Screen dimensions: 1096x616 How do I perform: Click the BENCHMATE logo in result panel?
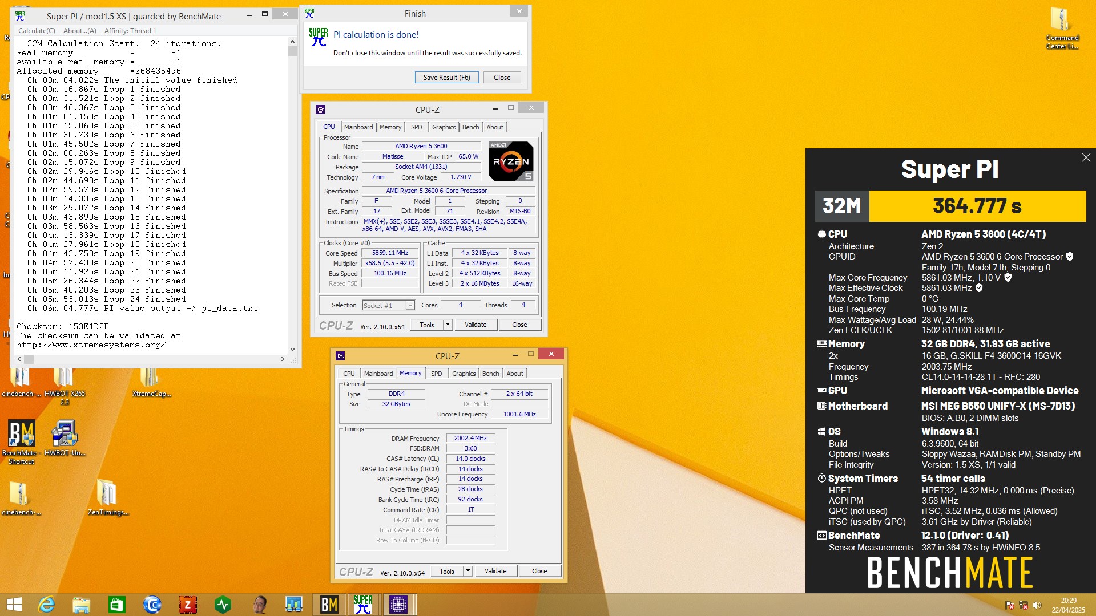coord(950,573)
